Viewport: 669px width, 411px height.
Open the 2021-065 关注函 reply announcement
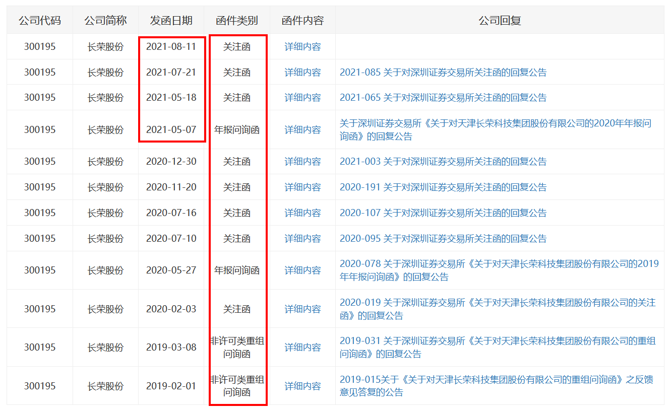click(x=443, y=98)
